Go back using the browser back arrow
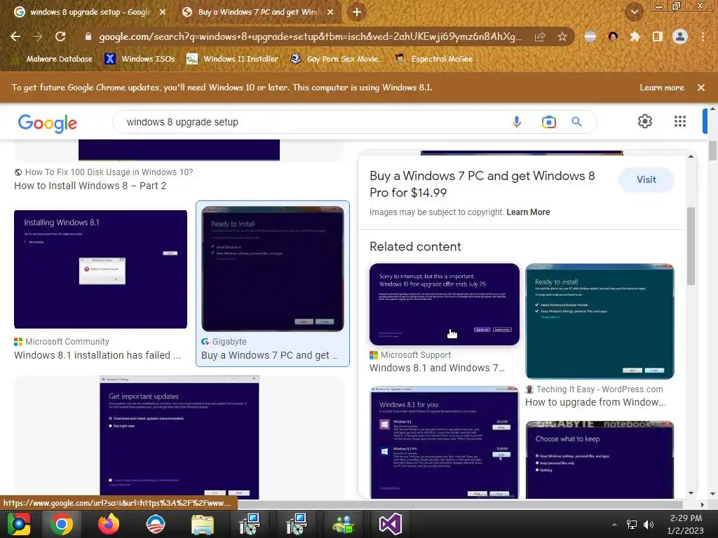This screenshot has height=538, width=718. click(15, 36)
